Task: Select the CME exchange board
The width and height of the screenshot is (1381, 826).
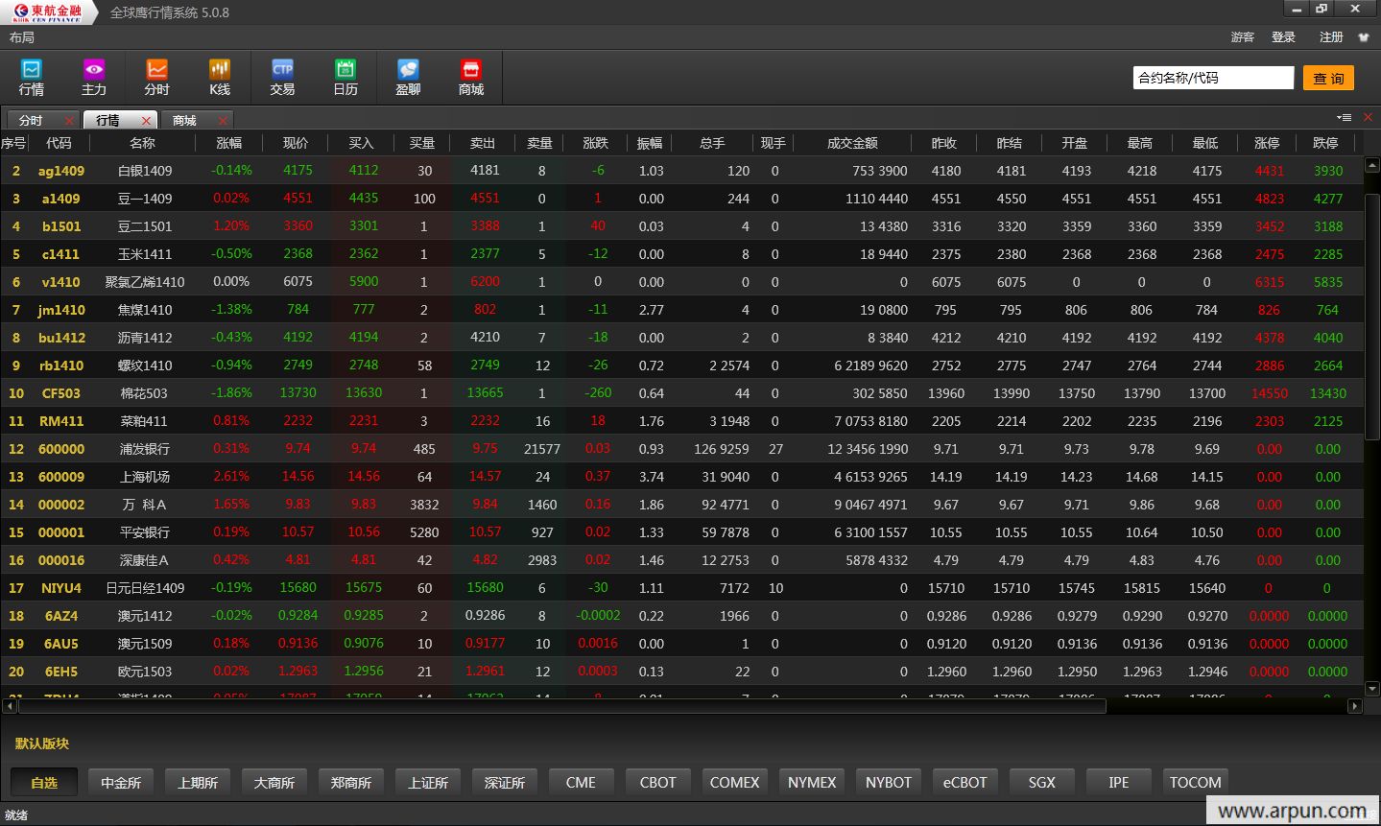Action: 582,783
